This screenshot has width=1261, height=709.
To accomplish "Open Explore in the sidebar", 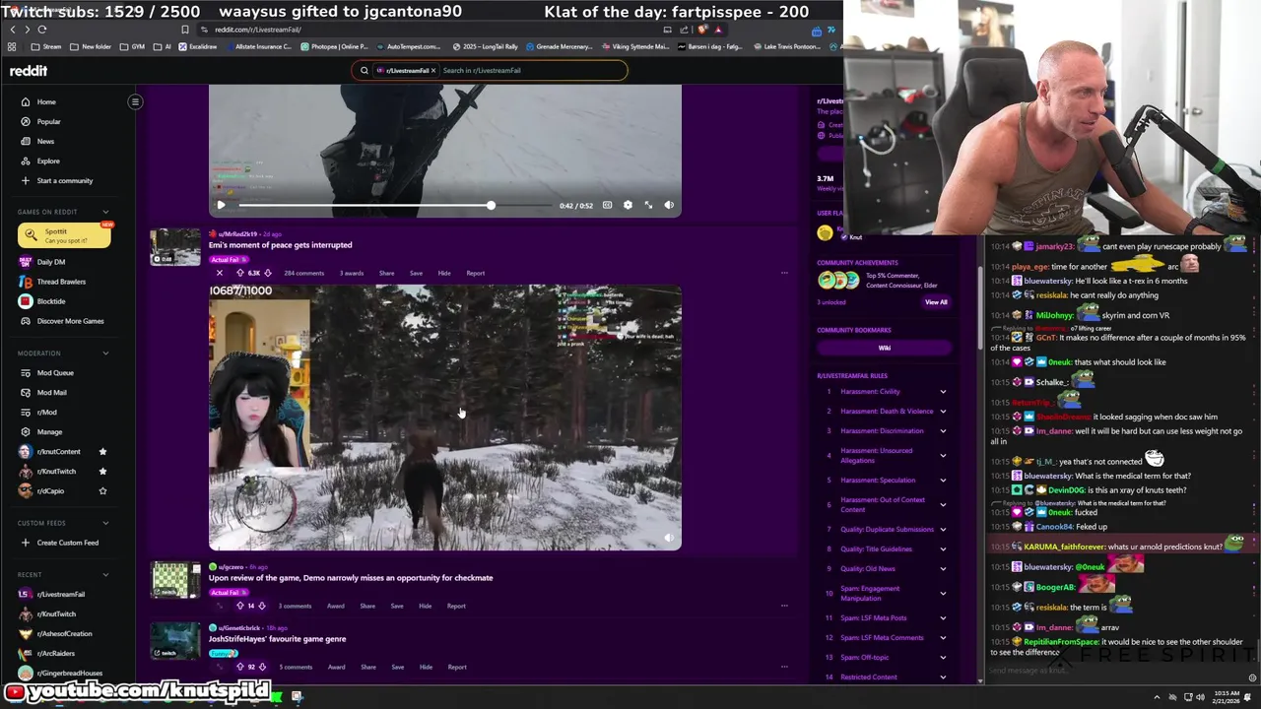I will pyautogui.click(x=48, y=161).
